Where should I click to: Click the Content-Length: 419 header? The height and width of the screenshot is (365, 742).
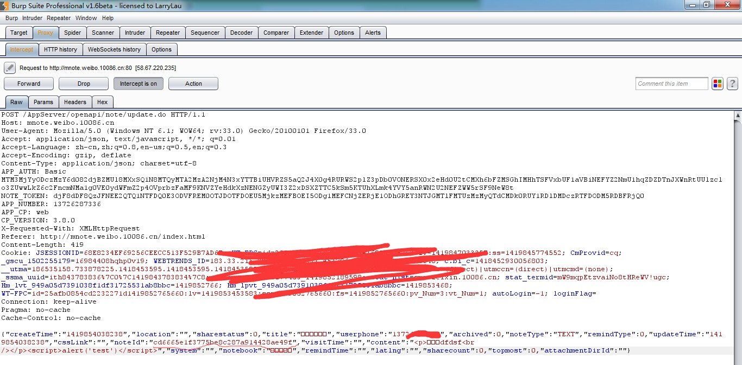(x=42, y=245)
